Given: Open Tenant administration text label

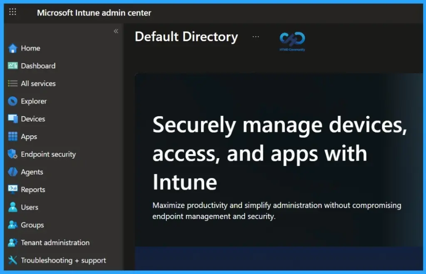Looking at the screenshot, I should (55, 243).
